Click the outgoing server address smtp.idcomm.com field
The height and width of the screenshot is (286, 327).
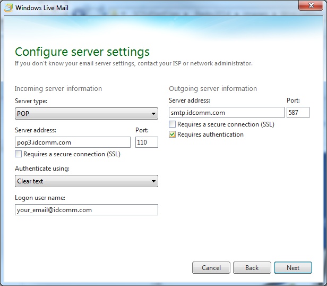pos(227,113)
